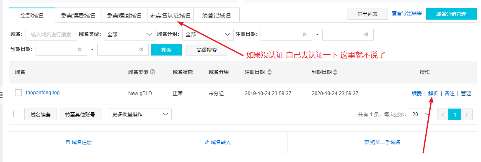Screen dimensions: 481x162
Task: Click 到期日期 end date field
Action: tap(123, 50)
